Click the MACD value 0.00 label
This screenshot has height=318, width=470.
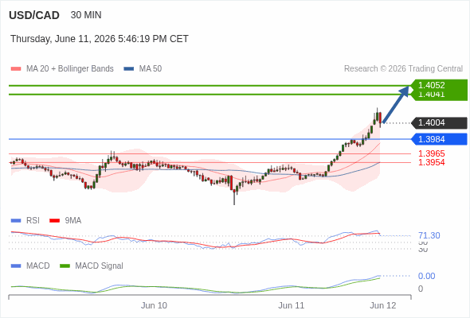click(426, 276)
